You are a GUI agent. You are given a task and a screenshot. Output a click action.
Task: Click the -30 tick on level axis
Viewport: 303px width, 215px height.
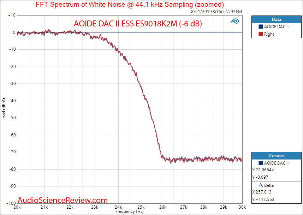[x=12, y=84]
